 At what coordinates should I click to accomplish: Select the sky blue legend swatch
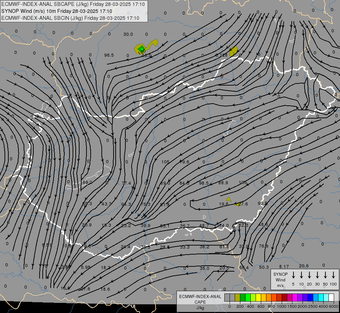315,297
